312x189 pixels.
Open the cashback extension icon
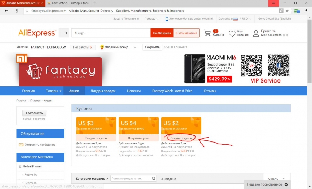tap(297, 11)
